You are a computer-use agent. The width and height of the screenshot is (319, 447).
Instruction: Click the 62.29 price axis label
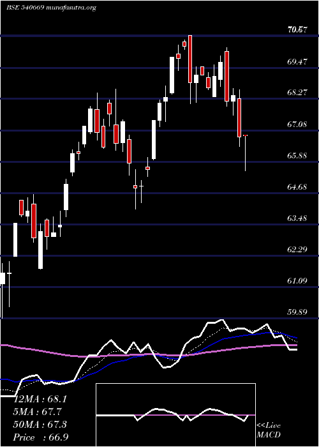pos(297,250)
